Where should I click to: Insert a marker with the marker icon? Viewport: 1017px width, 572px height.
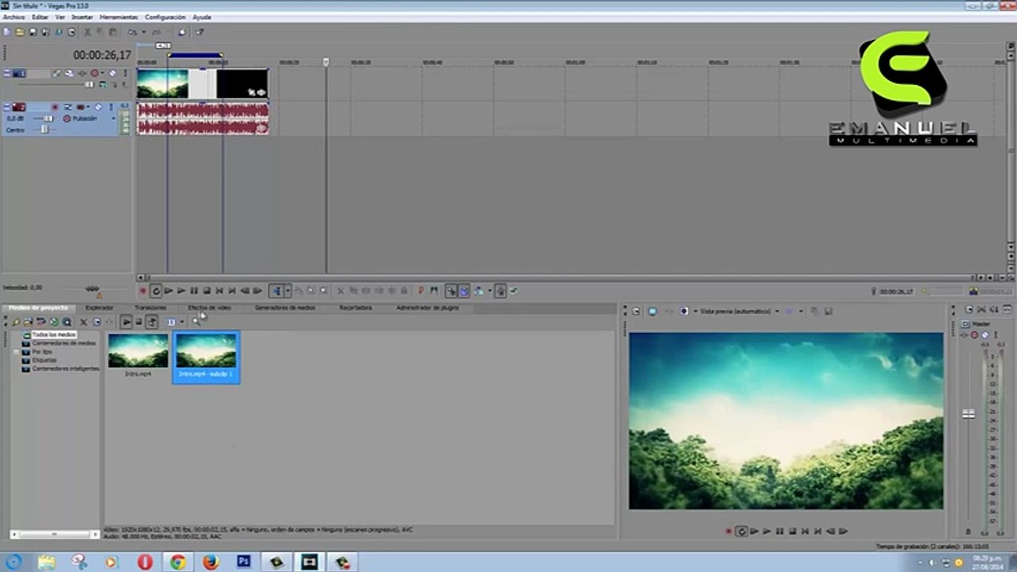(420, 292)
